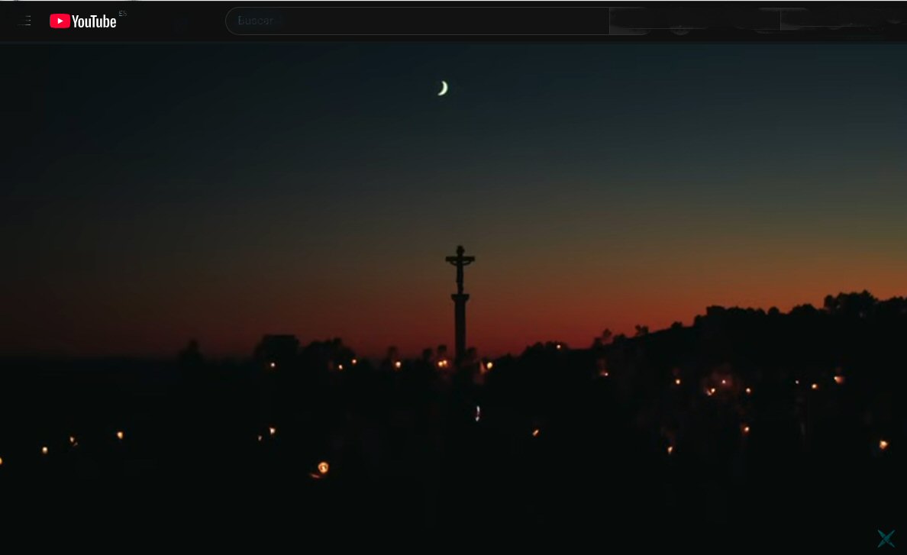Open the notifications bell icon
This screenshot has width=907, height=555.
click(x=834, y=21)
